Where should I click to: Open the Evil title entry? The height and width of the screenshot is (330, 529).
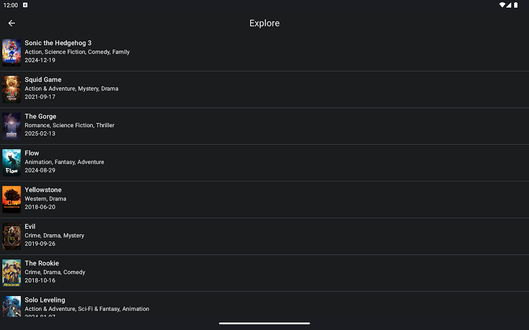(30, 226)
